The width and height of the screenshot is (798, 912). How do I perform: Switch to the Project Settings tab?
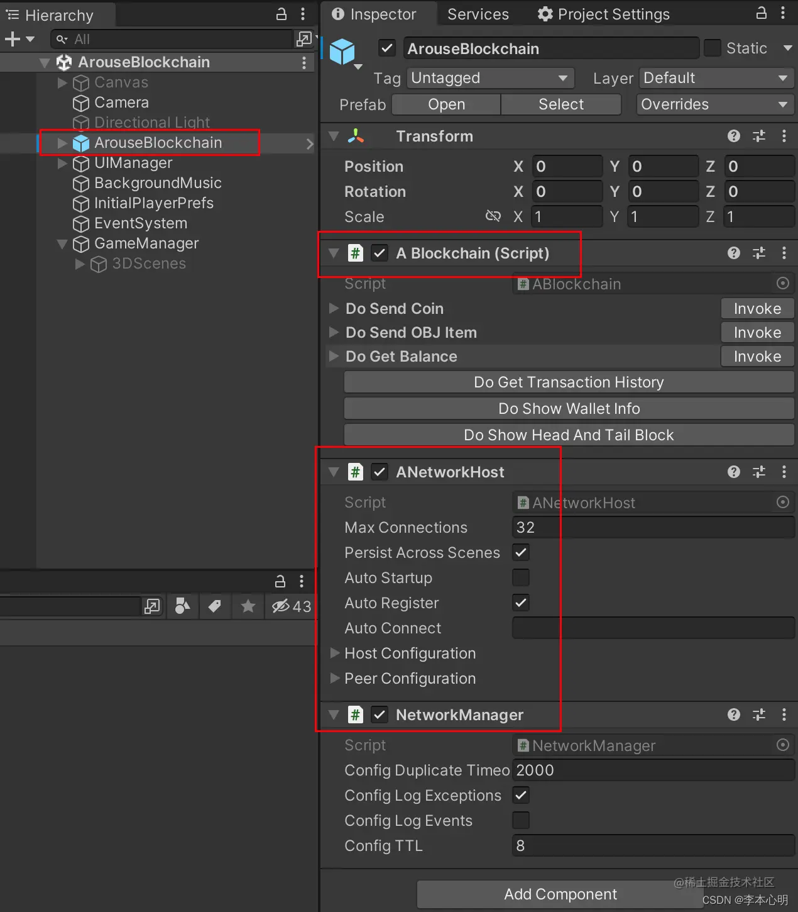pos(604,14)
